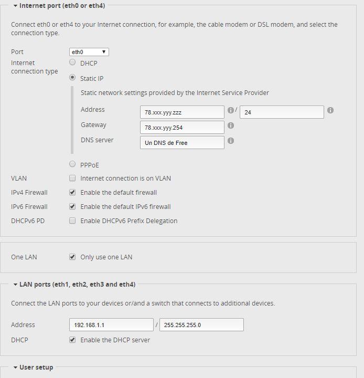Viewport: 364px width, 378px height.
Task: Select DHCP connection type
Action: [x=72, y=62]
